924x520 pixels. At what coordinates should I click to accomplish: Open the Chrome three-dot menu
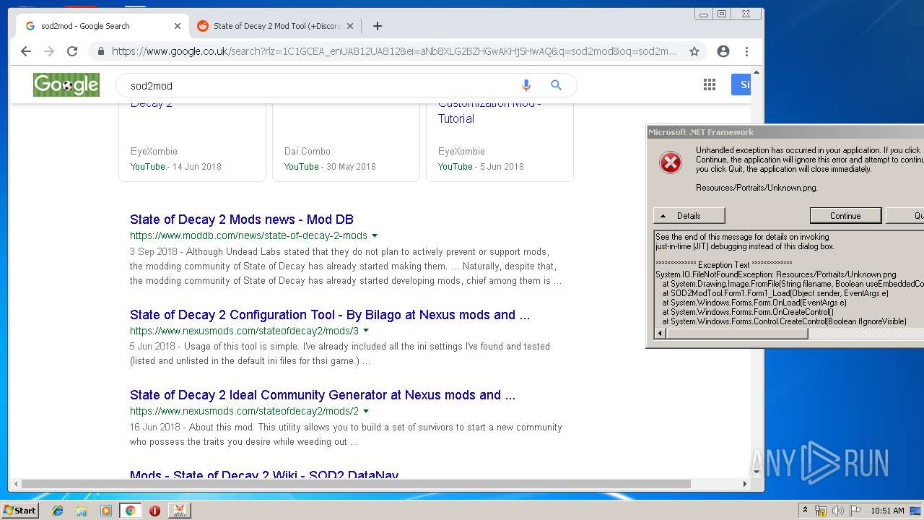coord(746,51)
